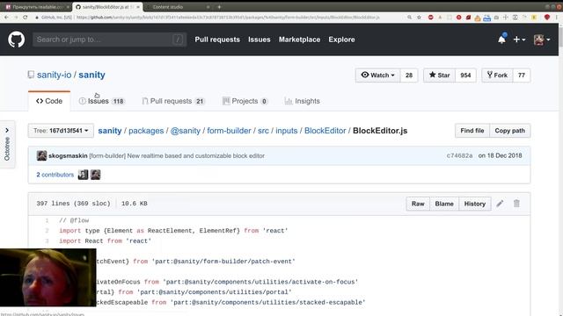
Task: Click the first contributor avatar
Action: (x=83, y=175)
